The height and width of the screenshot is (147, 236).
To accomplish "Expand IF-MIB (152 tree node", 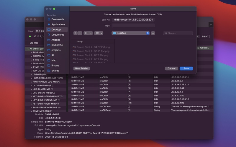I will tap(31, 60).
